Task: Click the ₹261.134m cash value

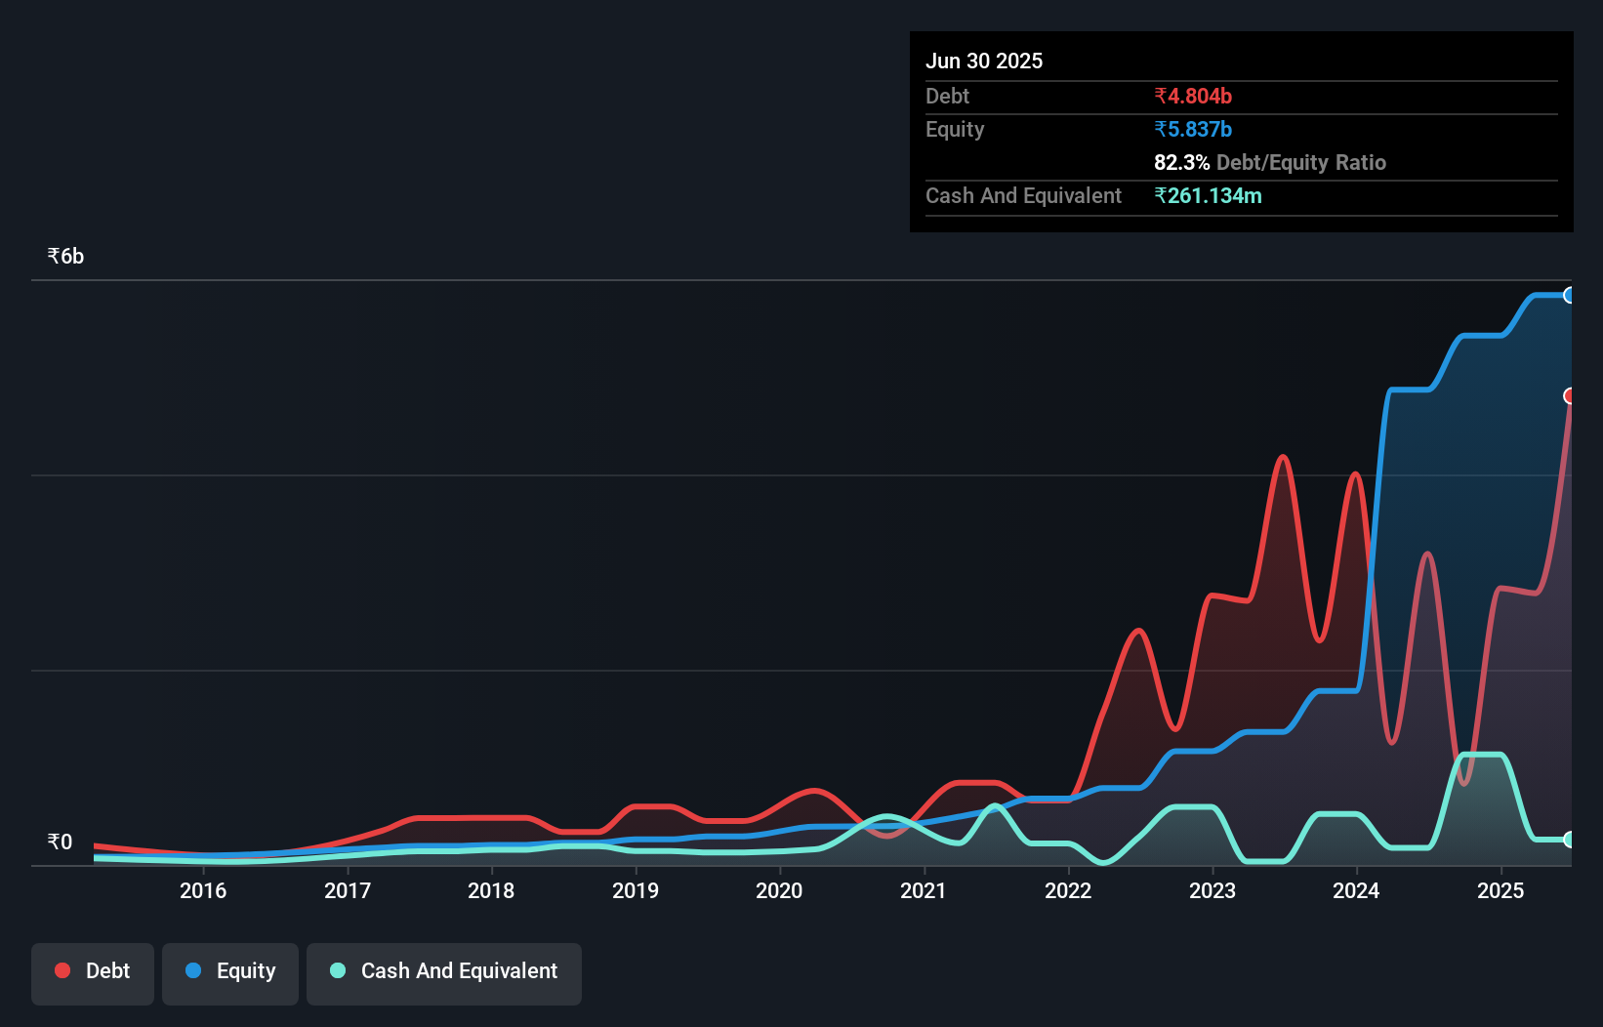Action: click(1208, 195)
